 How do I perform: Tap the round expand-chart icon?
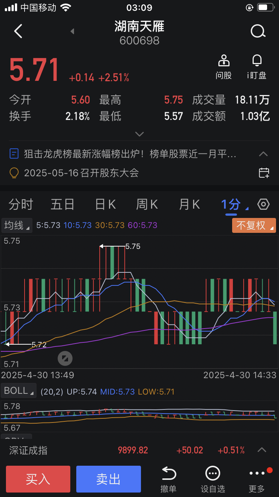coord(65,359)
